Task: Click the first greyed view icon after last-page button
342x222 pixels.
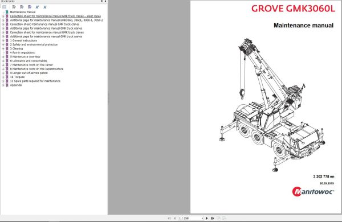Action: pos(218,218)
